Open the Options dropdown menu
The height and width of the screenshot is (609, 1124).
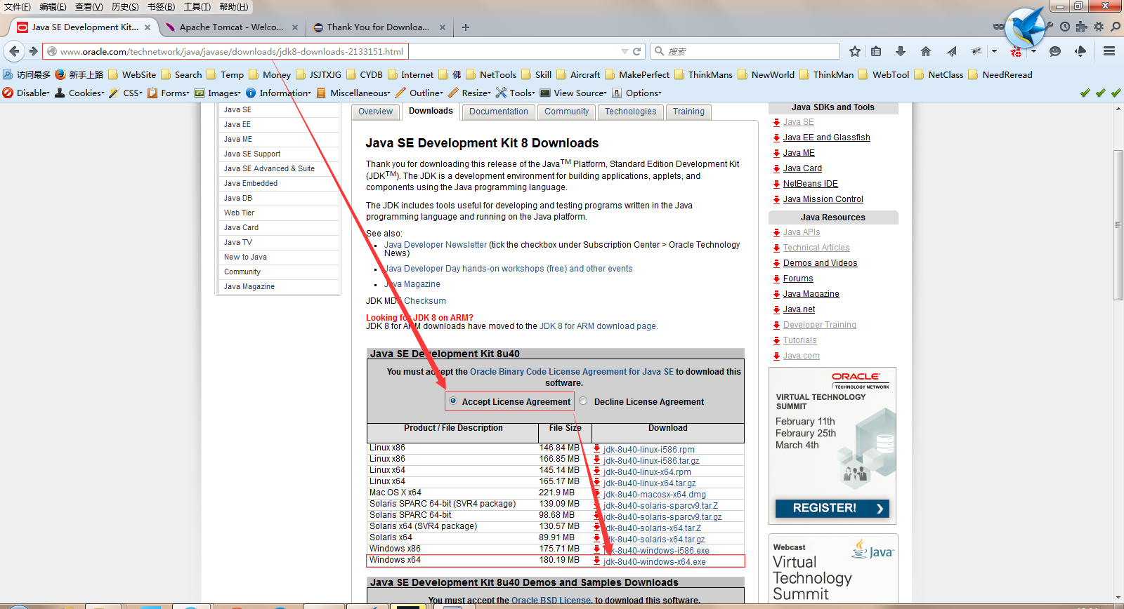click(x=636, y=93)
